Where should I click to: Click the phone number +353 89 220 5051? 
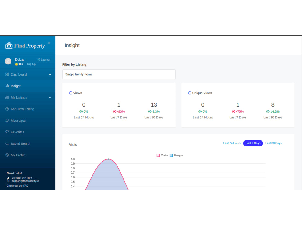pyautogui.click(x=22, y=178)
